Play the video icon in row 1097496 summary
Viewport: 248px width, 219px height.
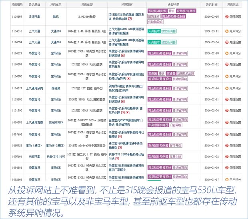tap(120, 137)
